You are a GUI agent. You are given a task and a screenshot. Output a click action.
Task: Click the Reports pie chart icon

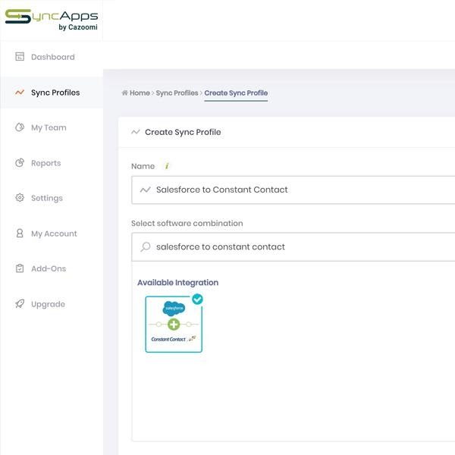pos(20,163)
